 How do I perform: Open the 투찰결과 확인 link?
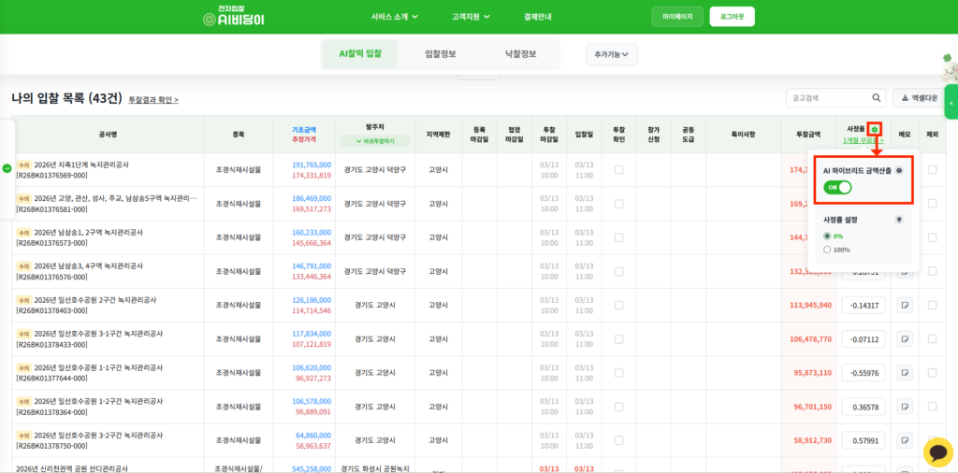pos(153,99)
